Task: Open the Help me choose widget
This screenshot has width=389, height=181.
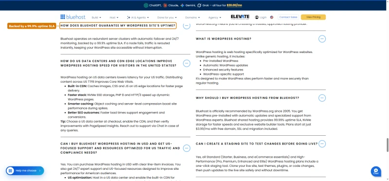Action: pyautogui.click(x=25, y=171)
